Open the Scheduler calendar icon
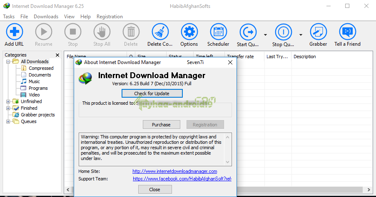This screenshot has width=376, height=197. pyautogui.click(x=218, y=31)
